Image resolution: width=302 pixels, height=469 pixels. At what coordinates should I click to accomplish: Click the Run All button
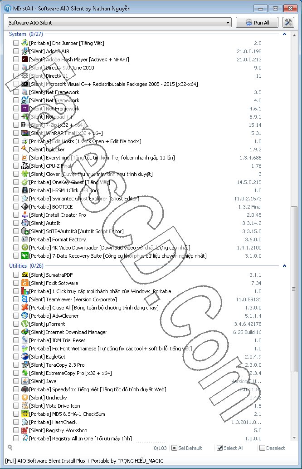click(x=257, y=22)
